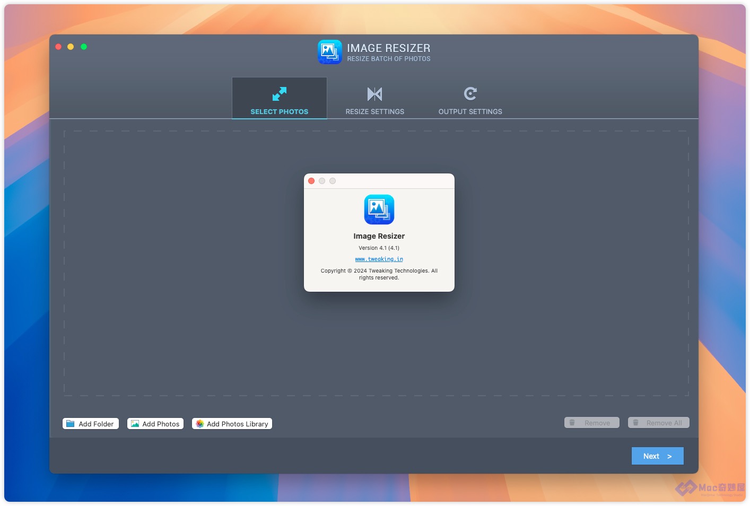
Task: Switch to the Resize Settings tab
Action: [375, 98]
